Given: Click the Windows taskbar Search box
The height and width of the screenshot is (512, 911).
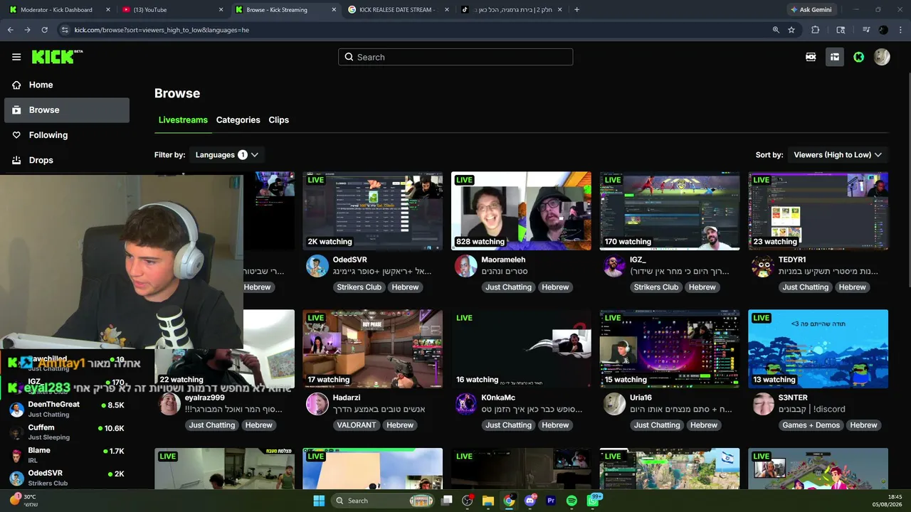Looking at the screenshot, I should click(x=384, y=501).
